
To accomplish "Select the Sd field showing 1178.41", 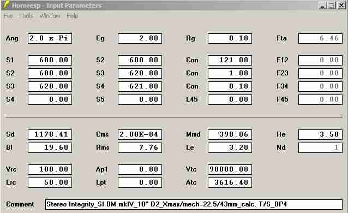I will [50, 134].
